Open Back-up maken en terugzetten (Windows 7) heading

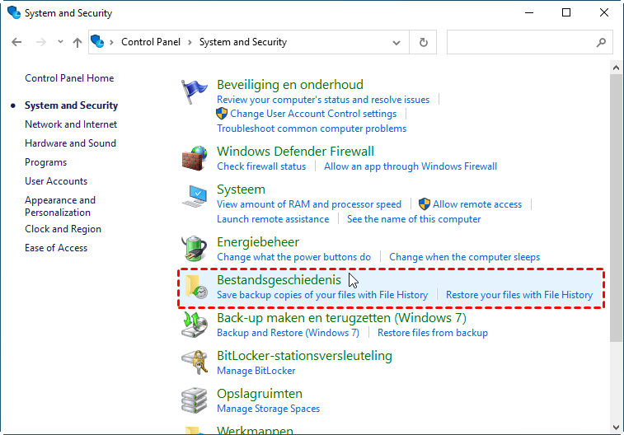pos(341,318)
